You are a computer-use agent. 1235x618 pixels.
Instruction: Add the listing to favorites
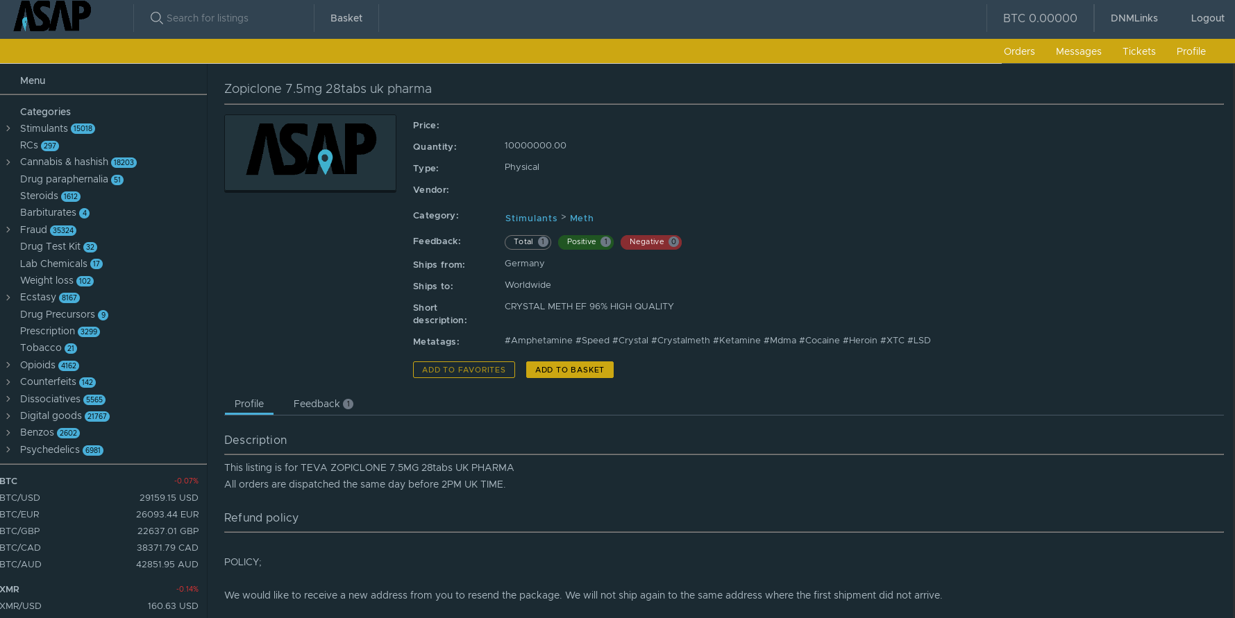click(x=464, y=370)
